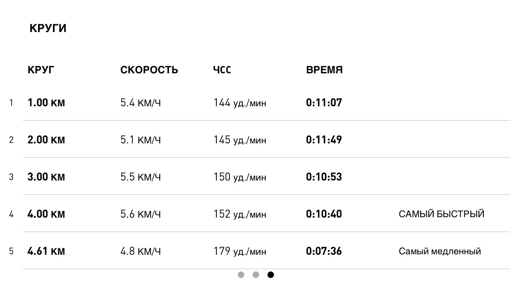Select the second pagination dot

[x=256, y=275]
